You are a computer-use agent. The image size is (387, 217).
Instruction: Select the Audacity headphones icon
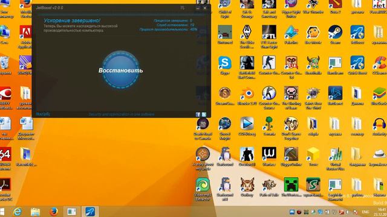(379, 126)
